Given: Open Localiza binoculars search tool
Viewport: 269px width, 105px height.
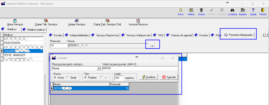Looking at the screenshot, I should click(233, 10).
